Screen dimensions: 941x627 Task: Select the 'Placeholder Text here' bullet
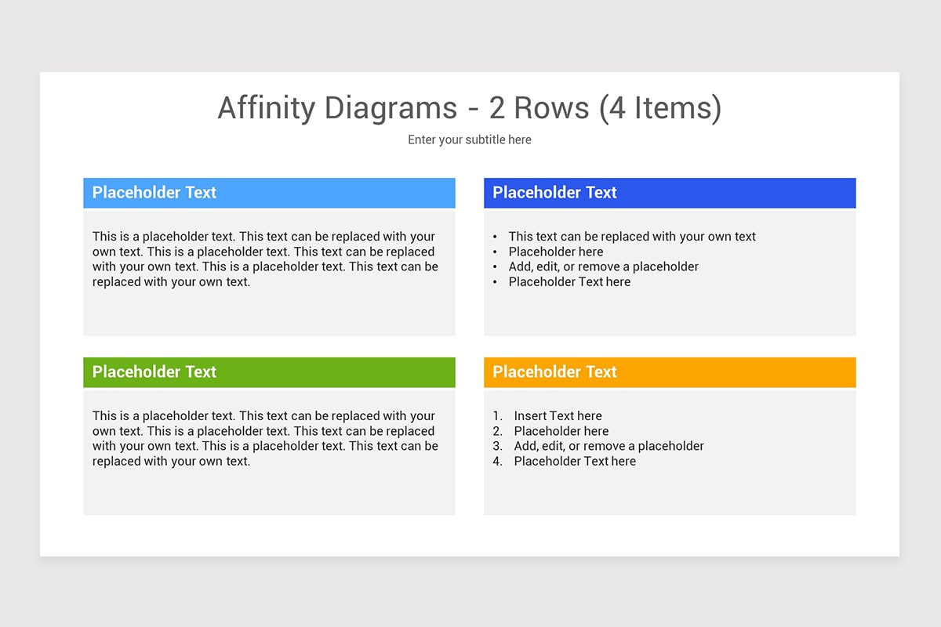click(x=570, y=281)
